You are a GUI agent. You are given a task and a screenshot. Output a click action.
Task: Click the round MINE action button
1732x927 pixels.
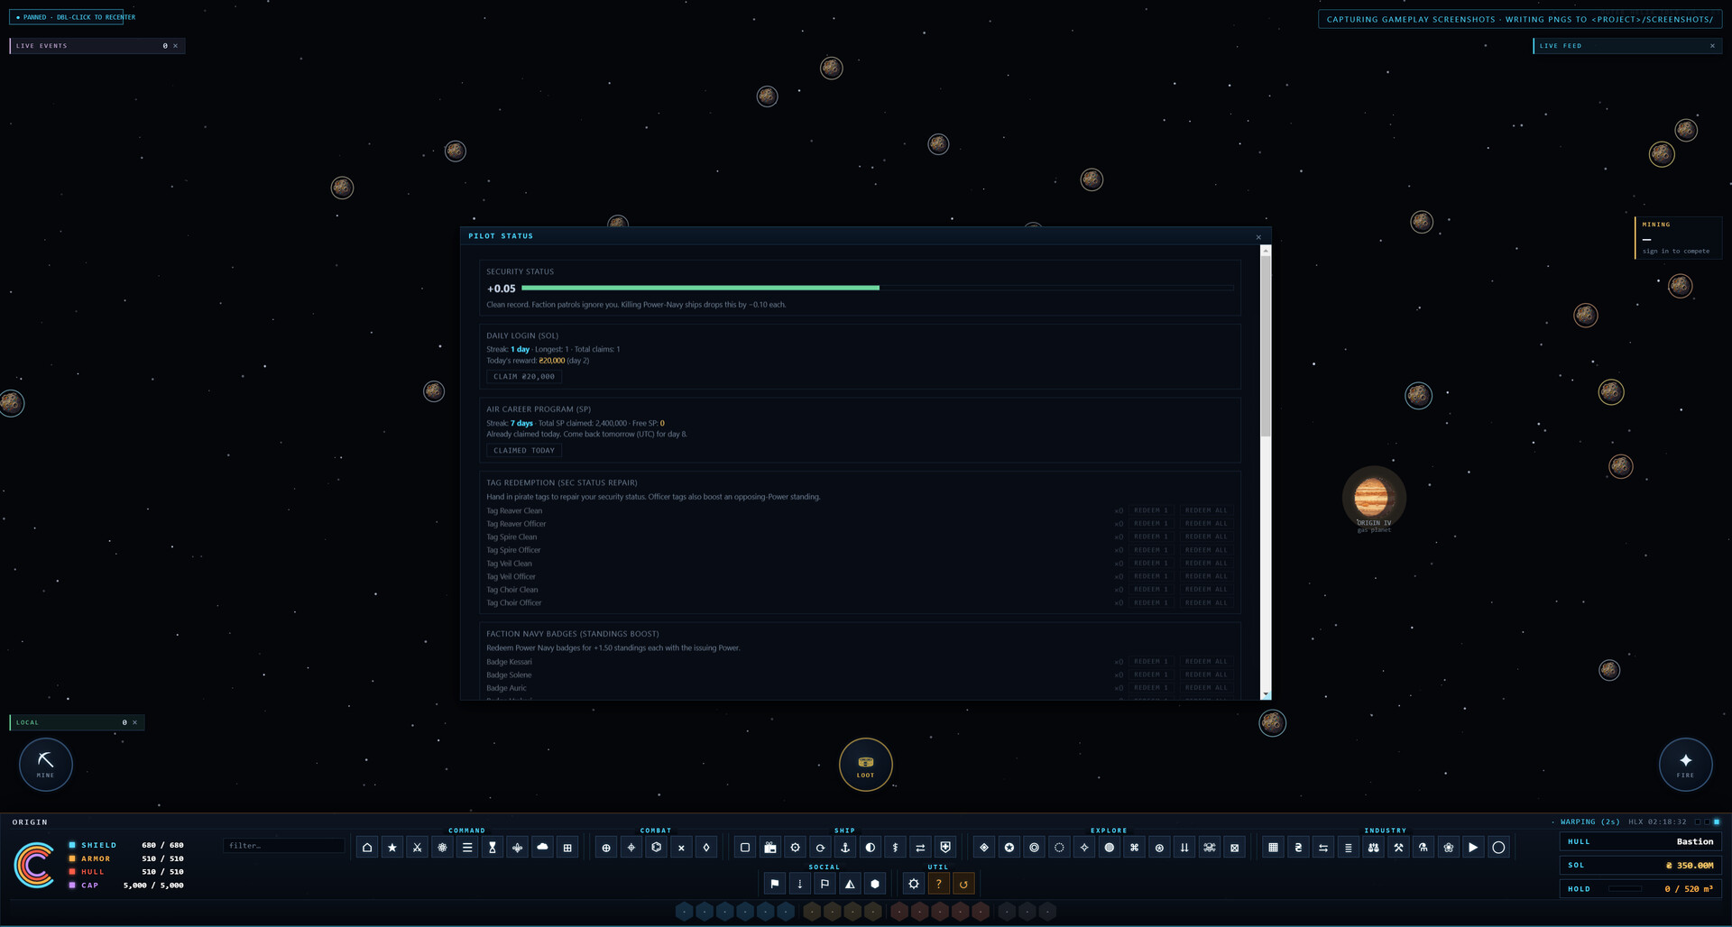pos(46,765)
